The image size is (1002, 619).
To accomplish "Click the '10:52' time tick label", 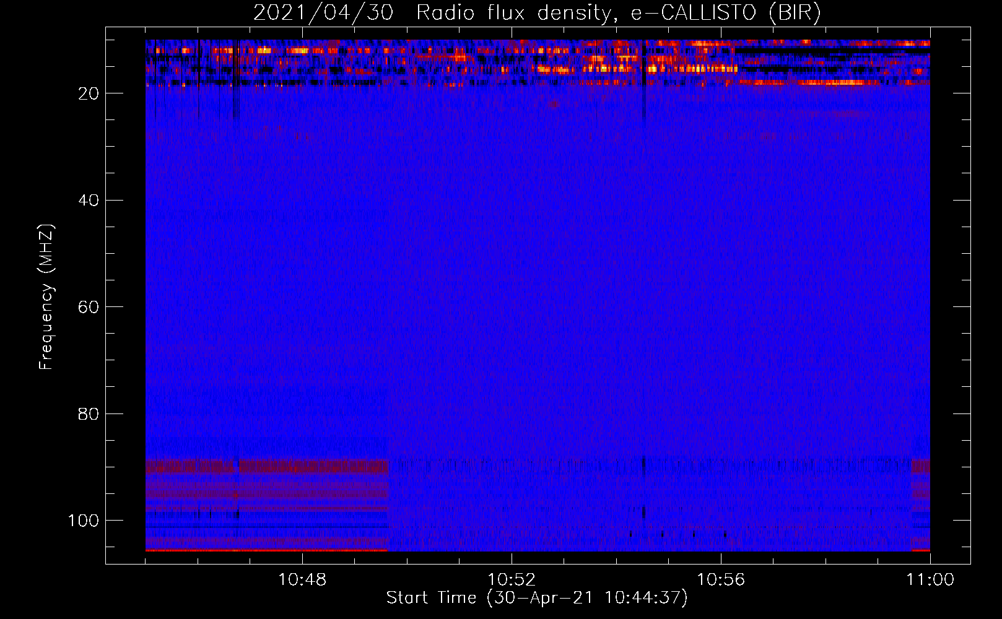I will coord(512,580).
